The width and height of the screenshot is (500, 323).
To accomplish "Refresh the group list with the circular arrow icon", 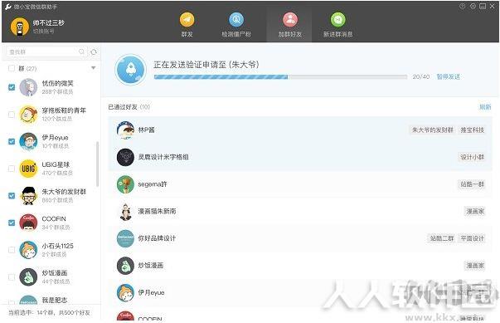I will (x=94, y=51).
